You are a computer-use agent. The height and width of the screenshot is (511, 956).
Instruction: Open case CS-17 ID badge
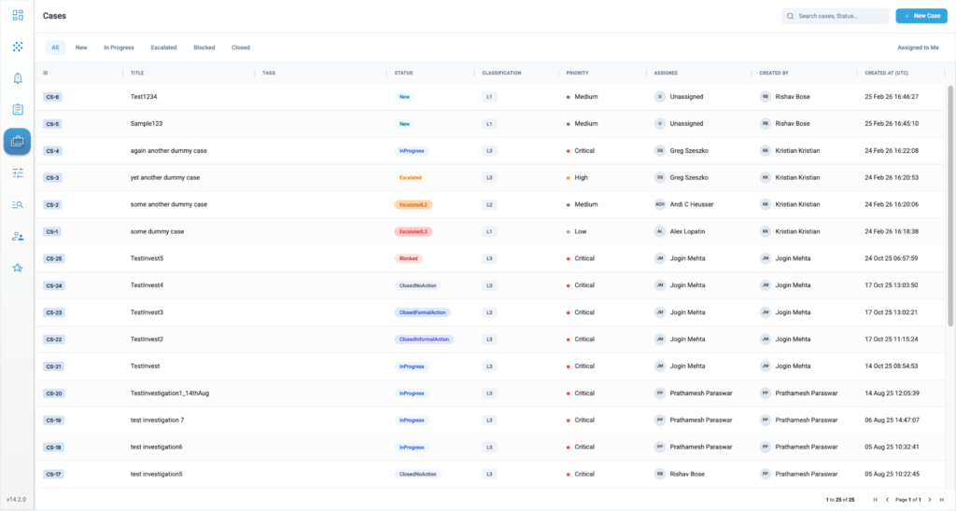tap(53, 475)
